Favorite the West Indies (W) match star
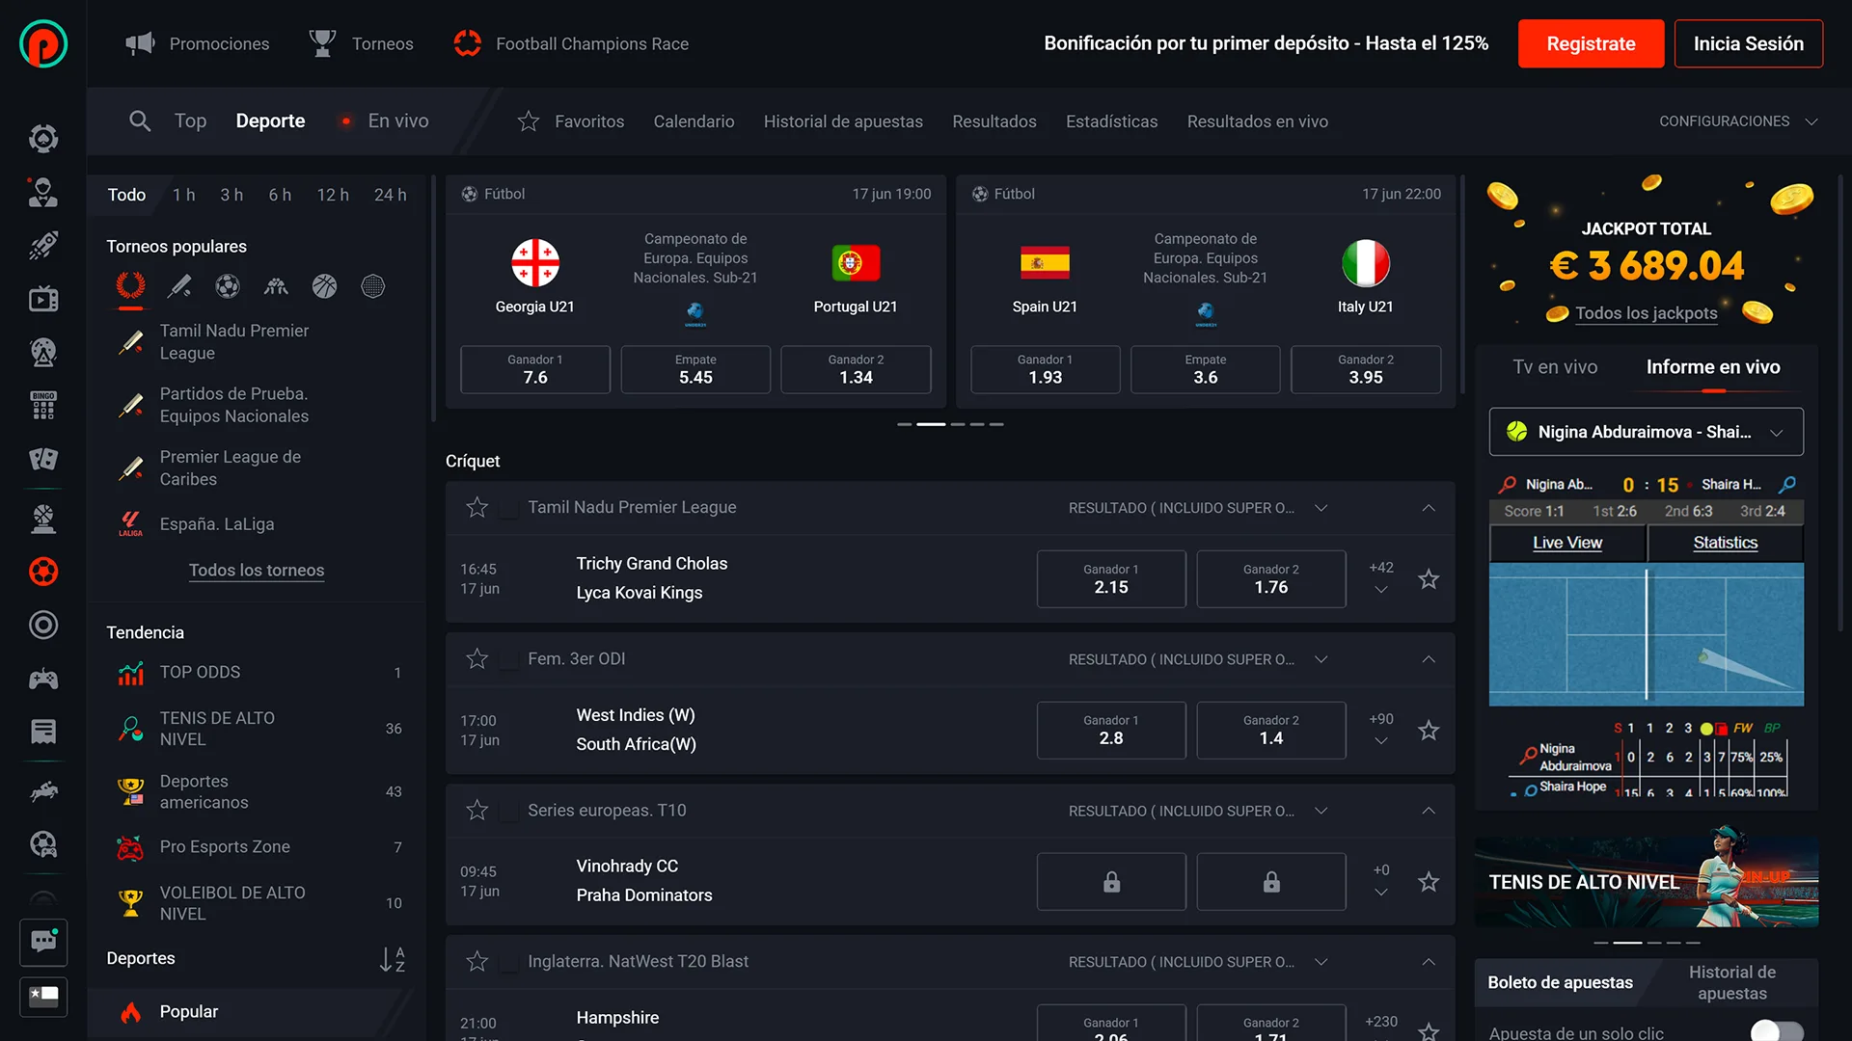Image resolution: width=1852 pixels, height=1041 pixels. 1429,730
